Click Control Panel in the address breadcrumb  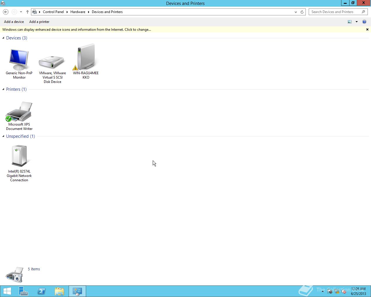[x=53, y=12]
